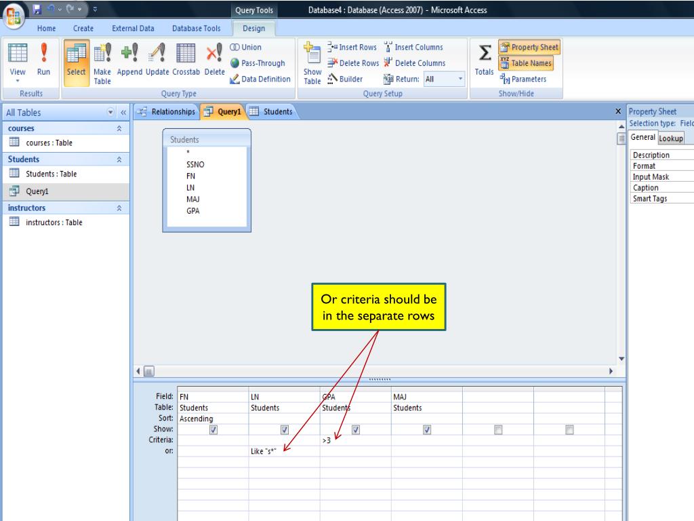Toggle Show checkbox for FN column
Screen dimensions: 694x521
point(213,429)
